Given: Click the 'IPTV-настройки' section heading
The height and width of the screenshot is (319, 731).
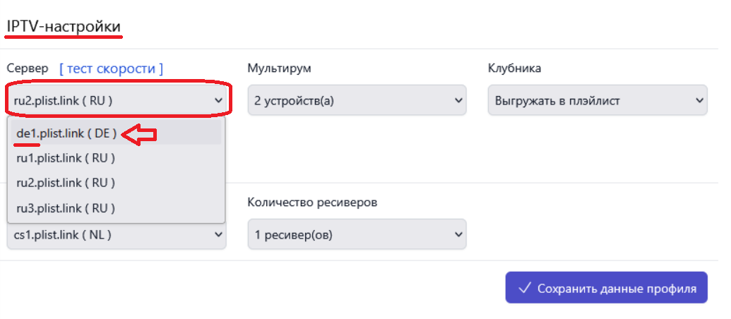Looking at the screenshot, I should (64, 27).
